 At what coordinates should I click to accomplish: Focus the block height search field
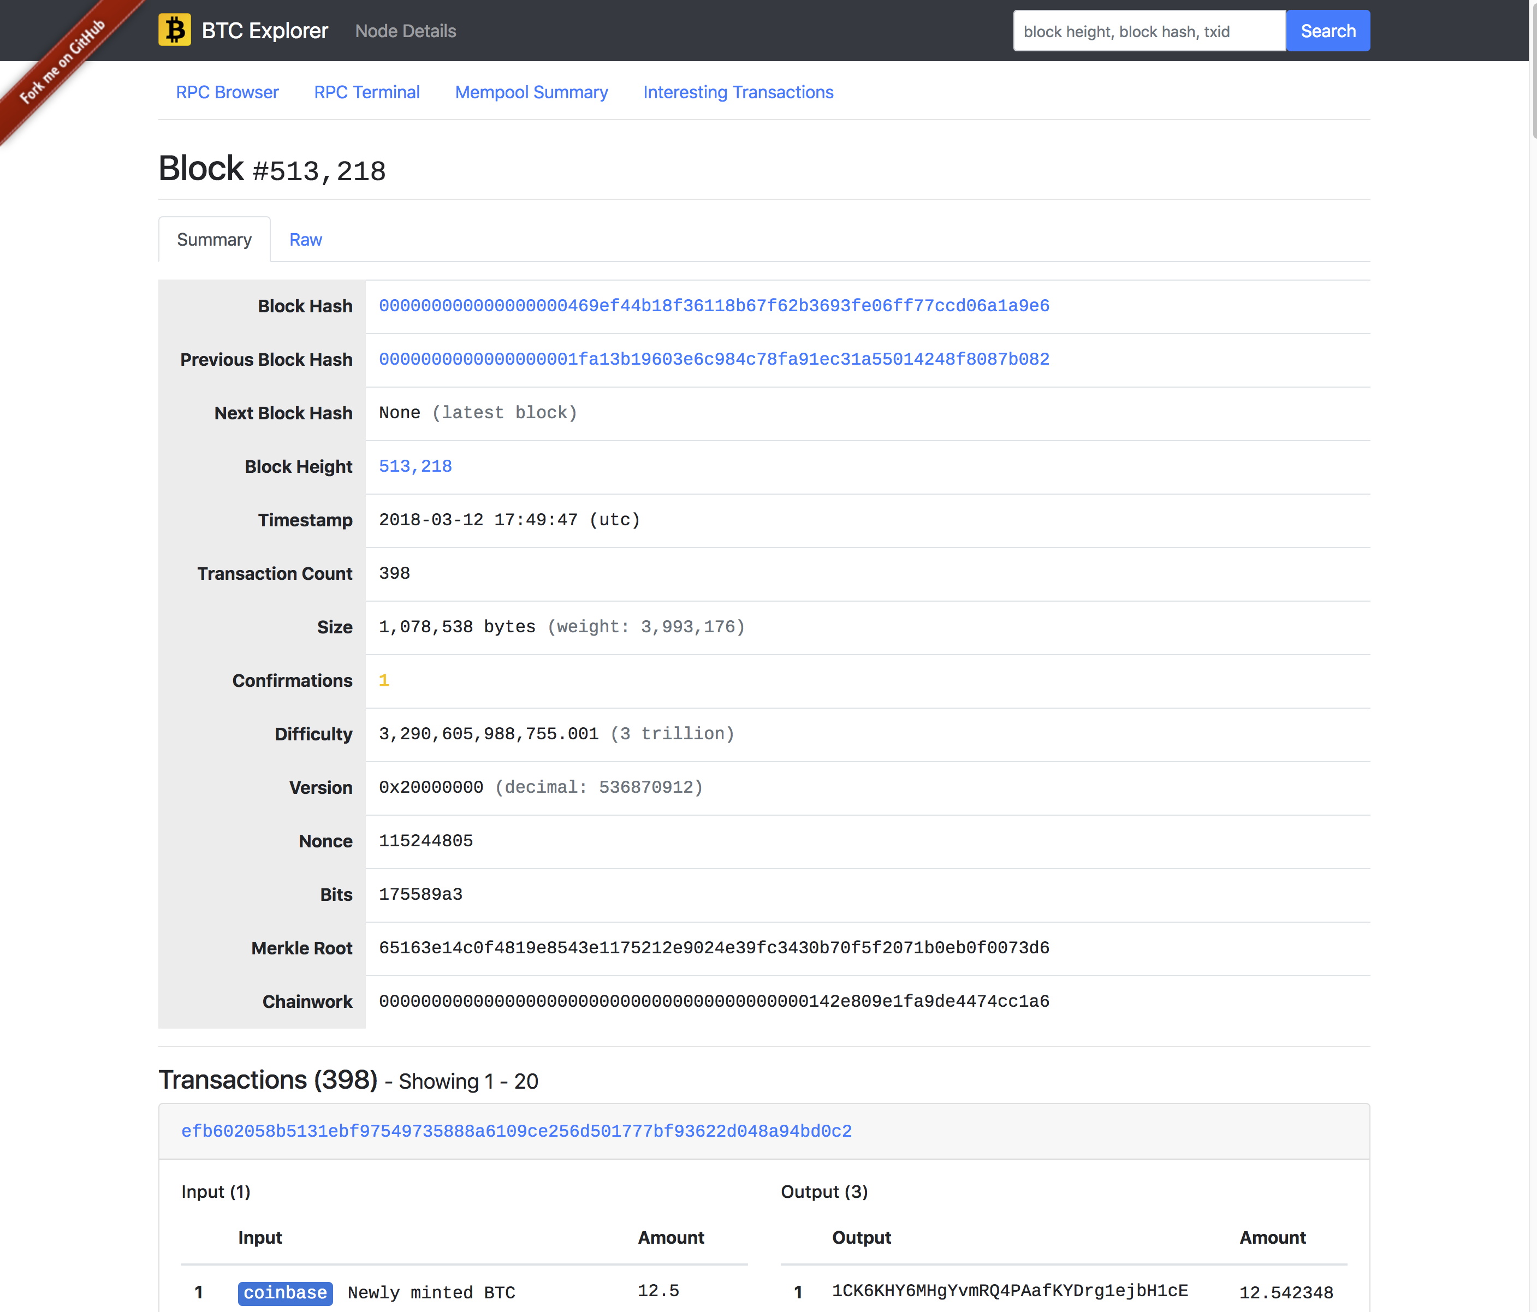pos(1148,31)
